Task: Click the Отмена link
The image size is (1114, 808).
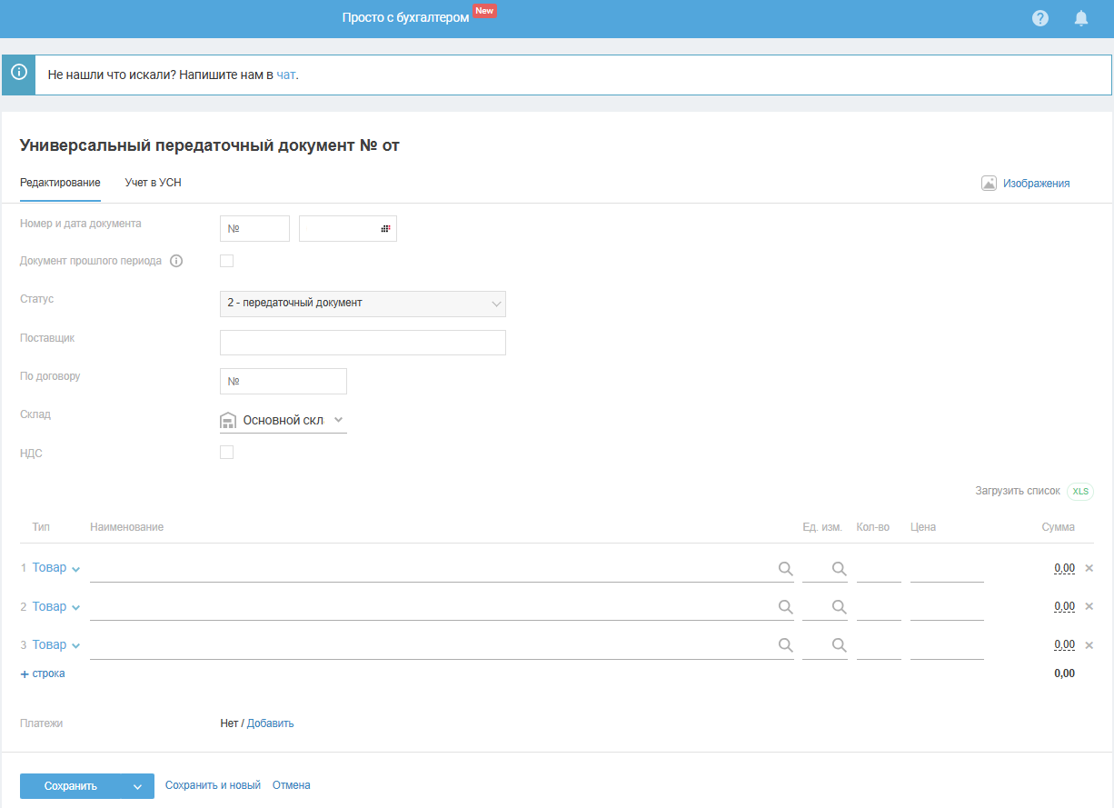Action: [x=292, y=785]
